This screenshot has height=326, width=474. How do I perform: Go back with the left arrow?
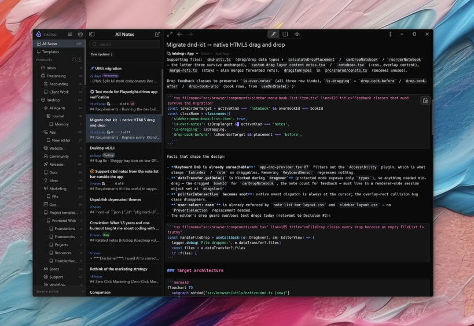click(x=180, y=35)
